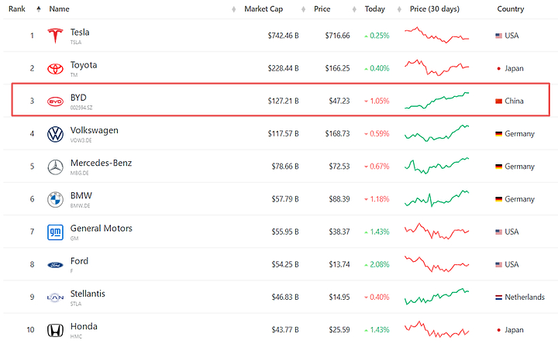Open the Volkswagen company link

(x=95, y=131)
